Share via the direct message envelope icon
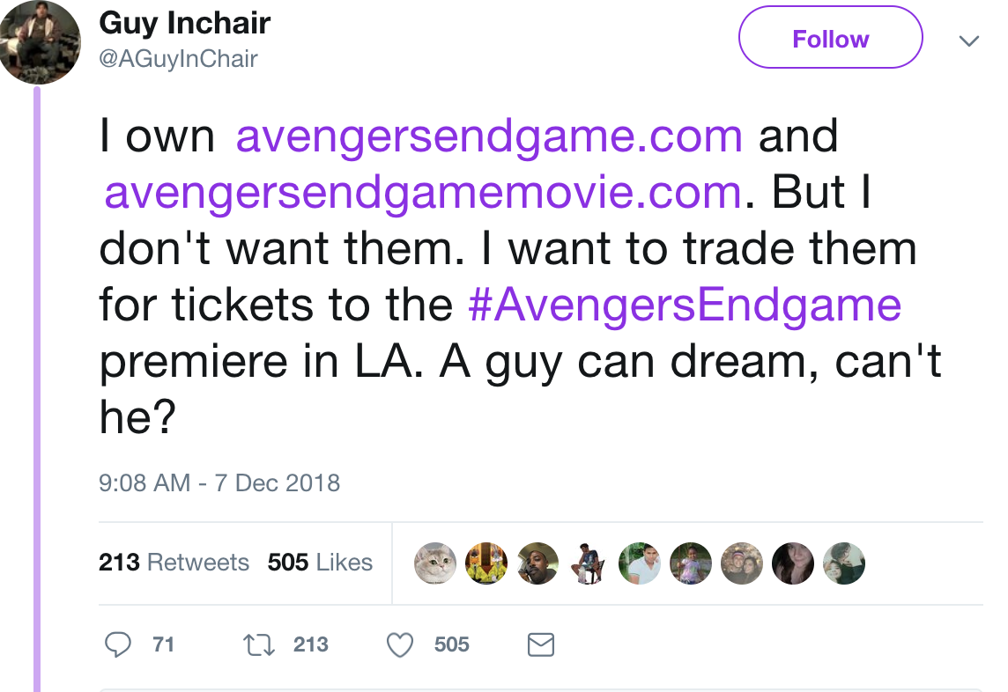Screen dimensions: 1008x692 540,645
